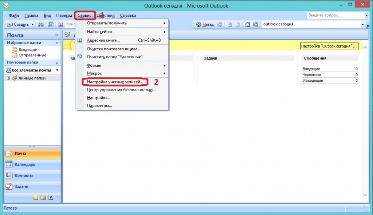Click Центр управления безопасностью in the menu
373x215 pixels.
[121, 90]
